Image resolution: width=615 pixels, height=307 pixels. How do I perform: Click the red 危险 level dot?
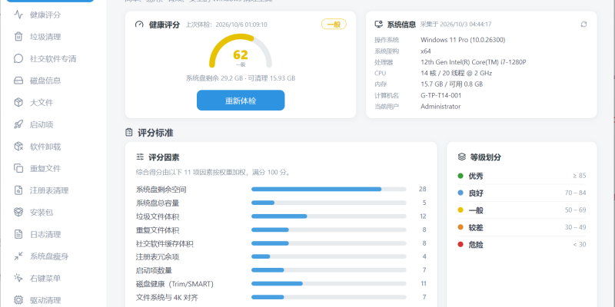pos(460,245)
